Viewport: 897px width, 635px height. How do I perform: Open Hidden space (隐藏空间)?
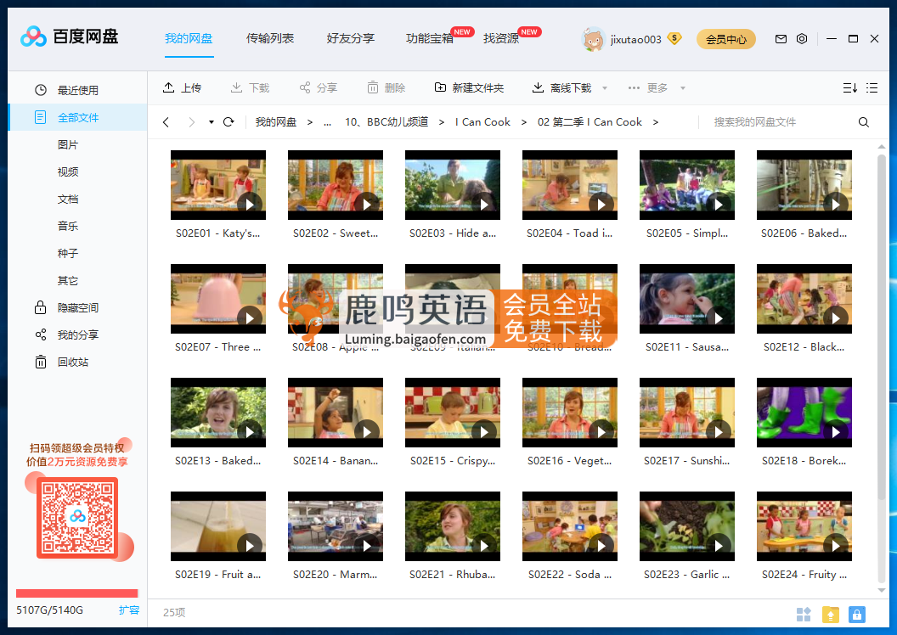[78, 307]
